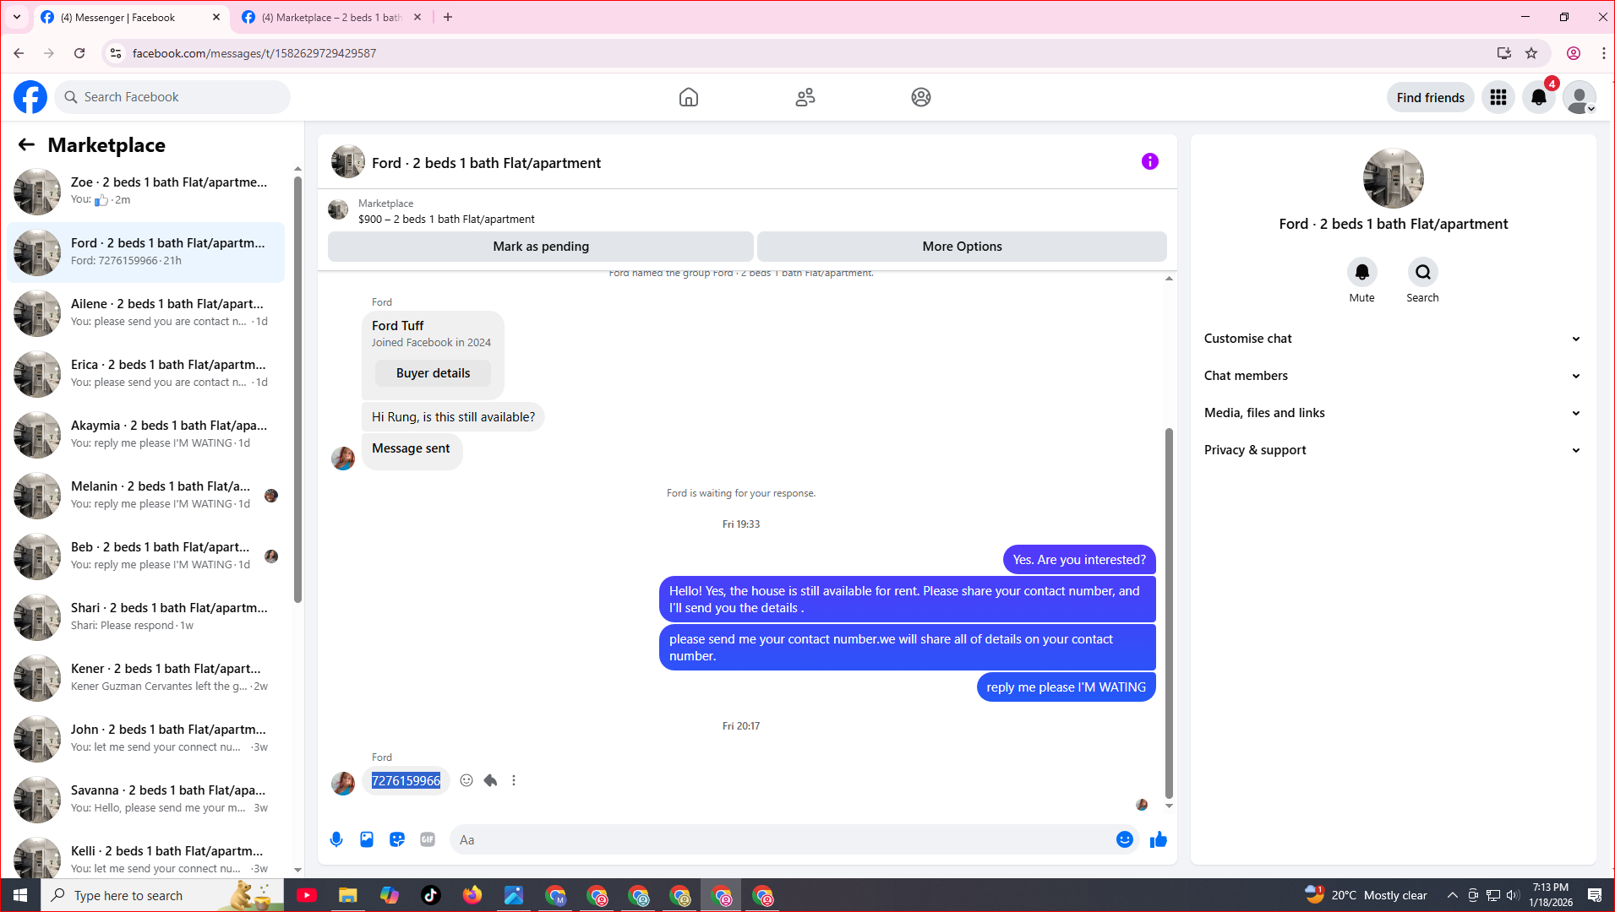Choose a sticker icon
Viewport: 1615px width, 912px height.
coord(397,839)
